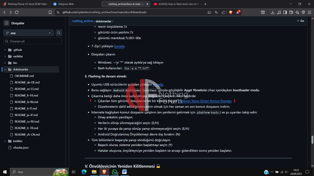Reload the current GitHub page
This screenshot has width=314, height=176.
click(17, 12)
